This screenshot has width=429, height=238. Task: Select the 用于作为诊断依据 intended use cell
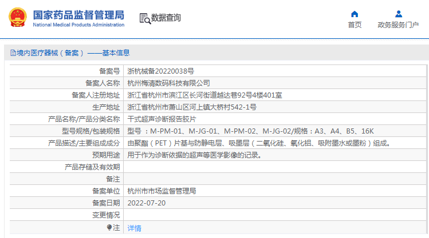(196, 155)
